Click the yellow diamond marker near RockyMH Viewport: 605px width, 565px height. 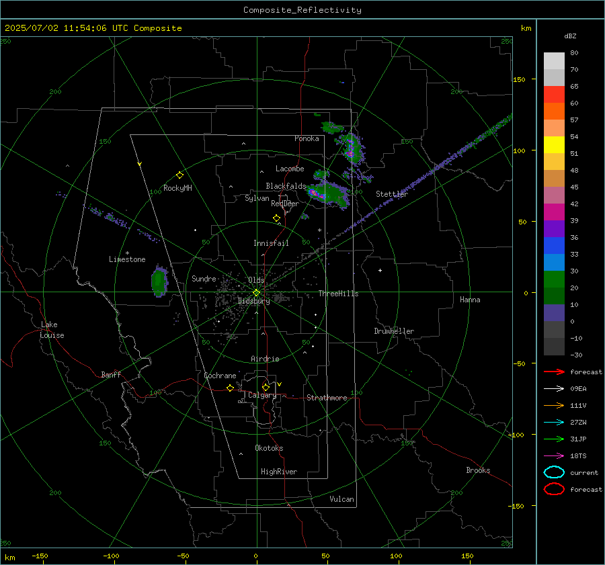pos(179,175)
